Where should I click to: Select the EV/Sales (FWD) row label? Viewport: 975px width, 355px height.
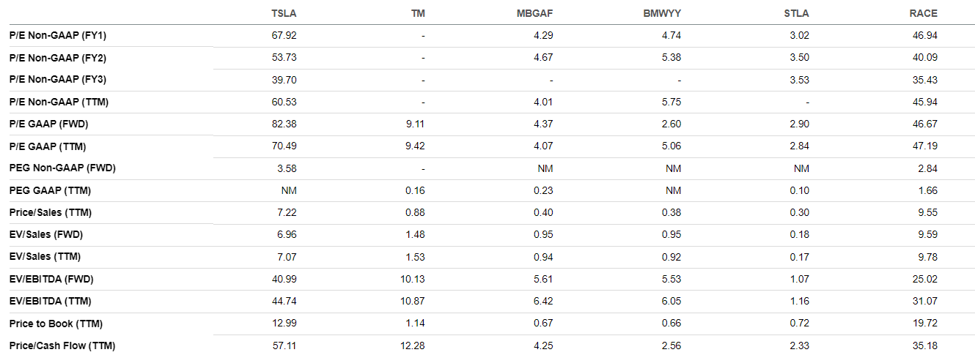click(x=45, y=234)
